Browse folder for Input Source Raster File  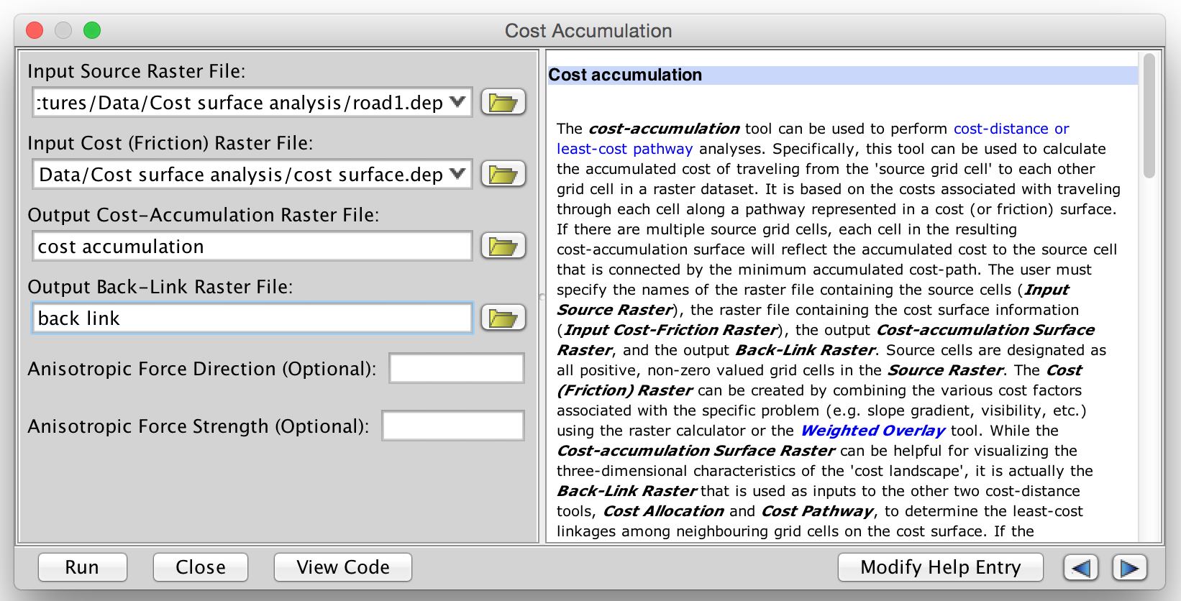[x=503, y=102]
